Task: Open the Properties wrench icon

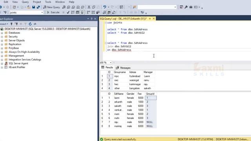Action: pos(186,7)
